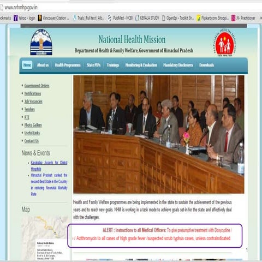The width and height of the screenshot is (262, 262).
Task: Click the address bar URL www.nrhmhp.gov.in
Action: coord(21,8)
